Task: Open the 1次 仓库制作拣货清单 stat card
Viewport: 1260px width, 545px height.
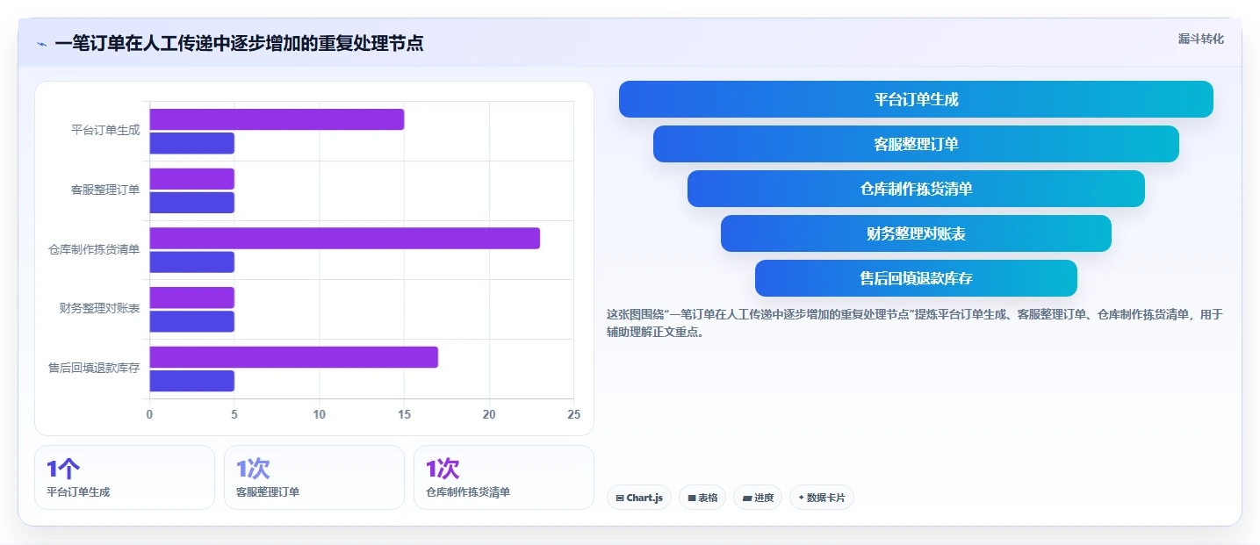Action: pos(504,477)
